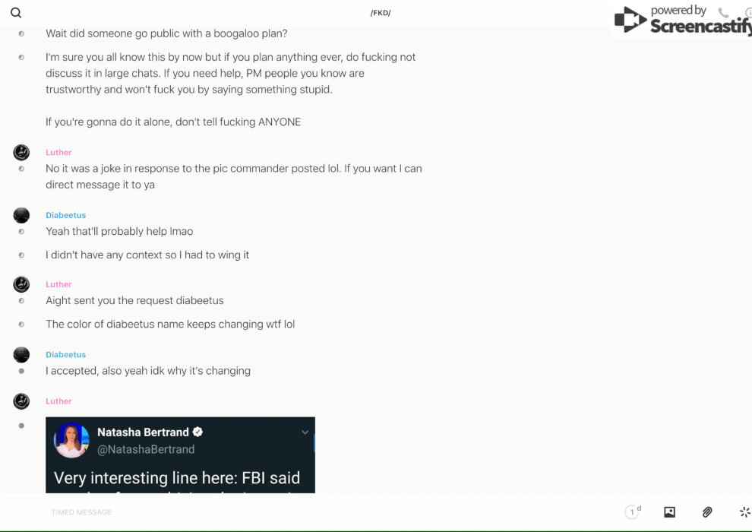This screenshot has height=532, width=752.
Task: Attach a file with paperclip icon
Action: click(707, 512)
